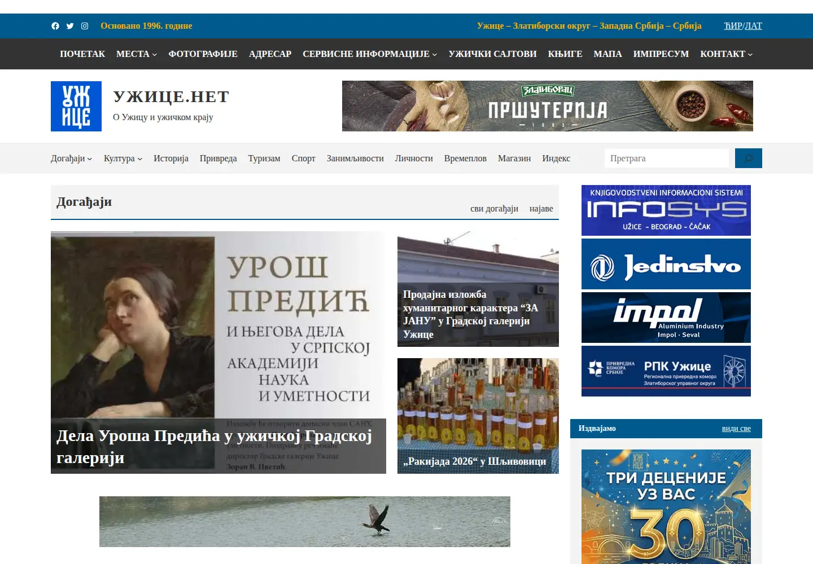The height and width of the screenshot is (564, 813).
Task: Open the Ракијада 2026 у Шљивовици article
Action: (x=475, y=461)
